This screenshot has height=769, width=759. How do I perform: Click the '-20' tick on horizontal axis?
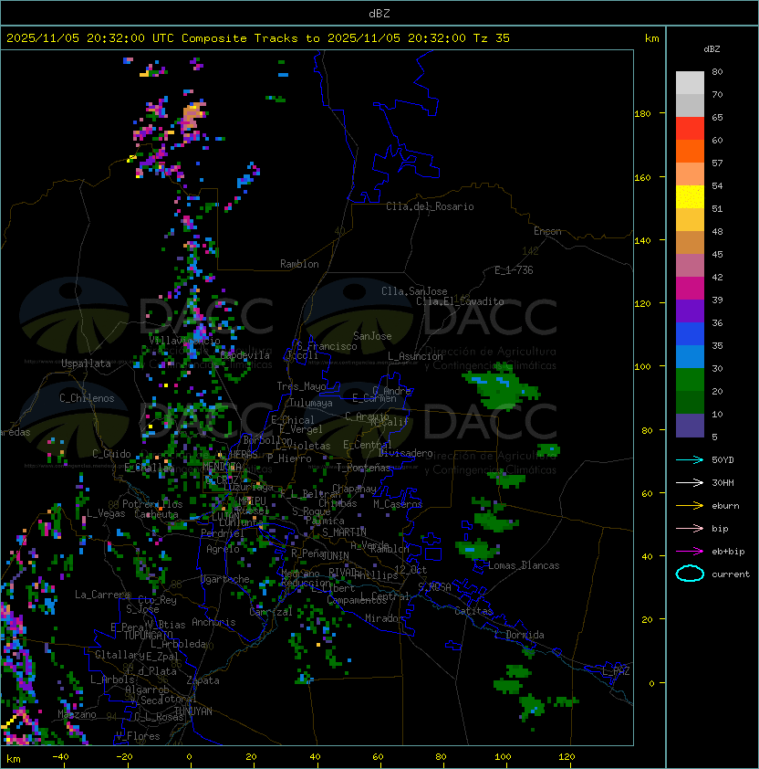124,757
